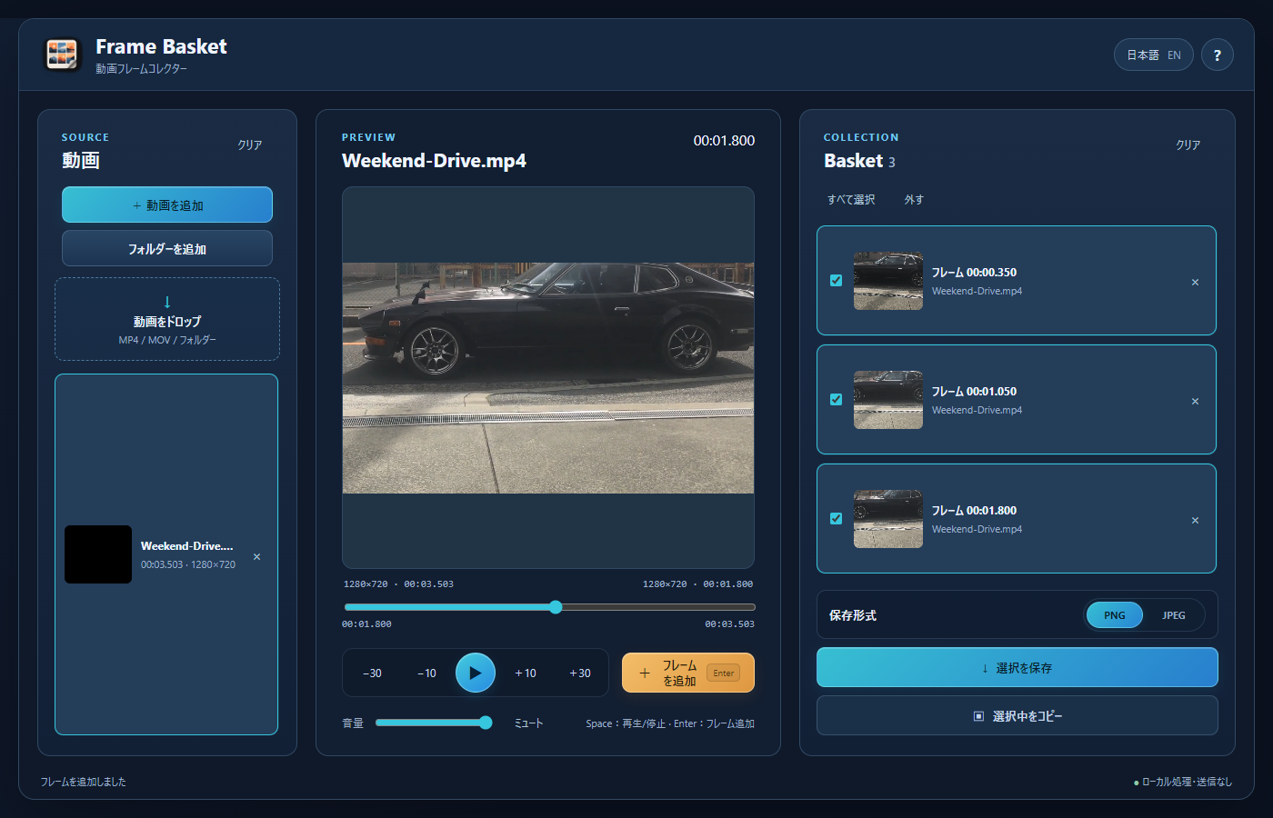Step back 30 frames with −30
This screenshot has width=1273, height=818.
tap(372, 673)
